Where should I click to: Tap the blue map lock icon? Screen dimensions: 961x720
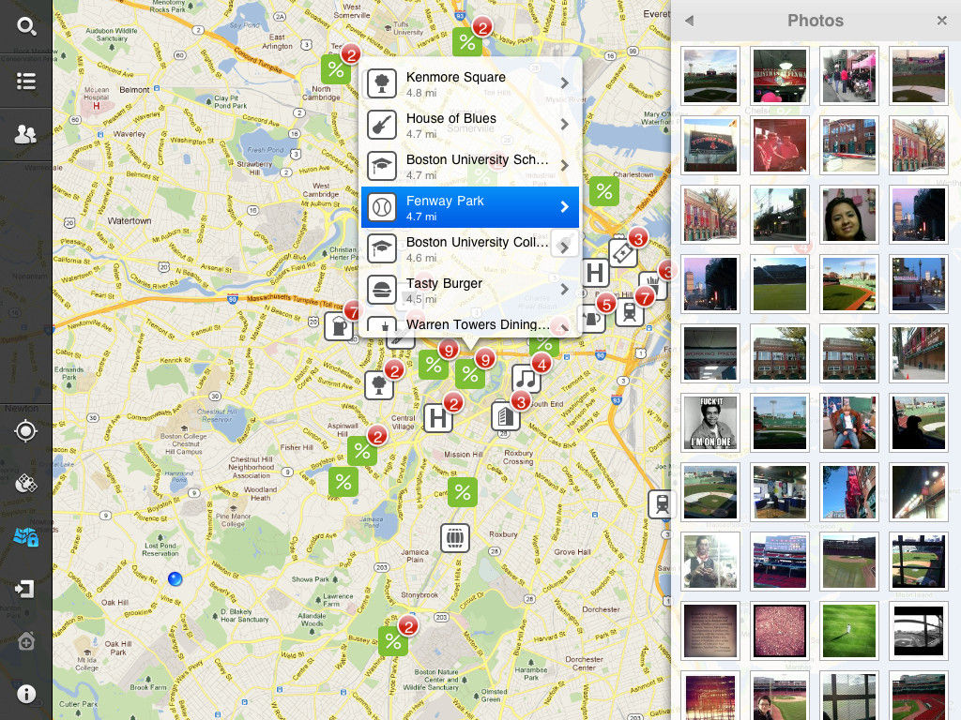pos(25,537)
